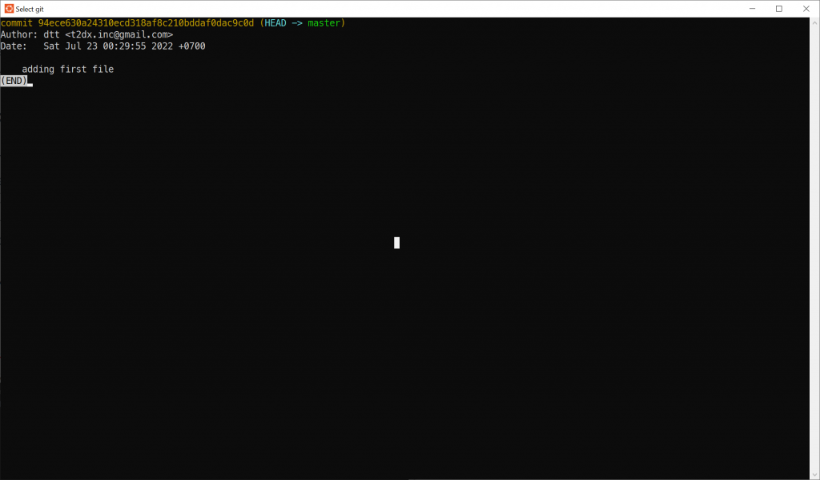Screen dimensions: 820x480
Task: Click the white block text cursor
Action: (397, 242)
